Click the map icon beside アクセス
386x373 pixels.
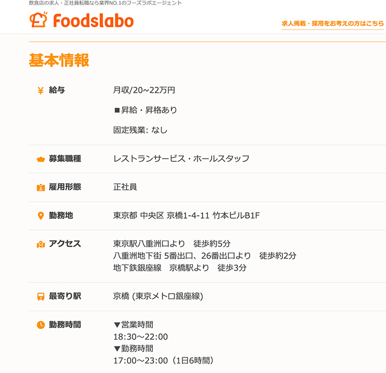40,244
